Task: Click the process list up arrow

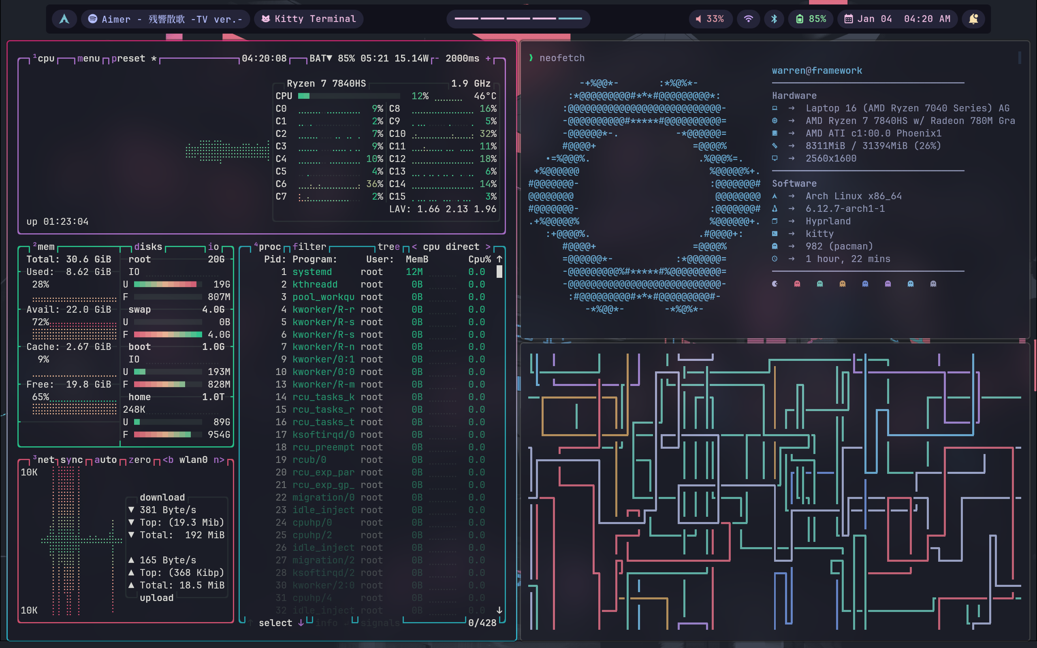Action: [499, 259]
